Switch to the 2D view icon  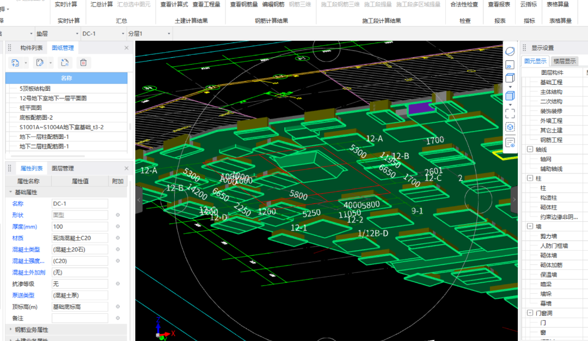pos(510,65)
